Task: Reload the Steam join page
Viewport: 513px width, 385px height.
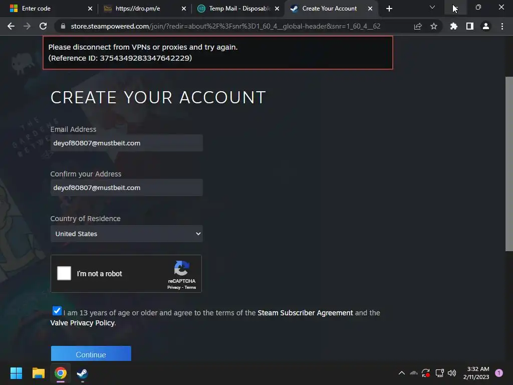Action: click(43, 26)
